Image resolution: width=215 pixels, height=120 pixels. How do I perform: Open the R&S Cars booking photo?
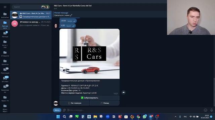(89, 54)
